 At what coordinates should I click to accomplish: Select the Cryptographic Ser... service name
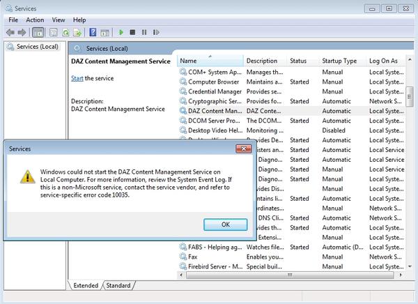tap(215, 101)
